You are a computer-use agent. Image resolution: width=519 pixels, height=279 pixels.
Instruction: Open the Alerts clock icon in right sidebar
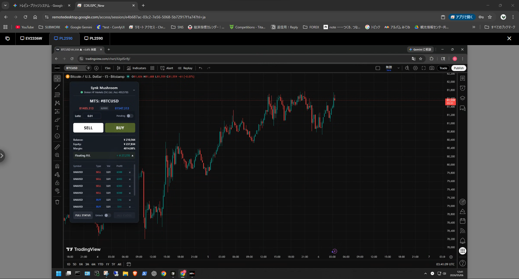(x=463, y=88)
